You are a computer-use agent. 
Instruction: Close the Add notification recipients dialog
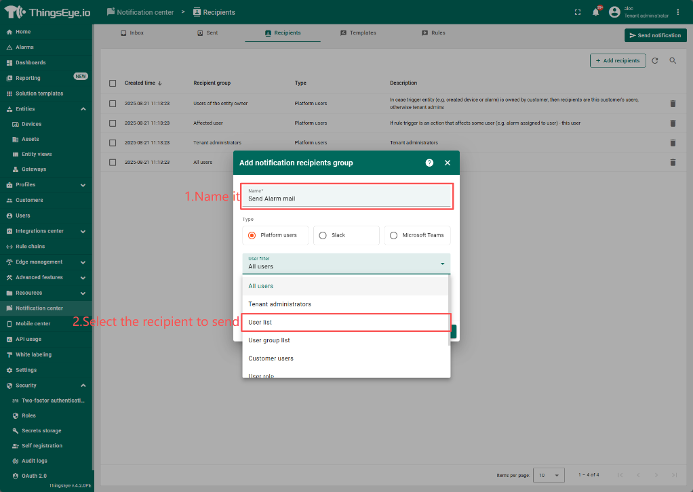point(448,163)
